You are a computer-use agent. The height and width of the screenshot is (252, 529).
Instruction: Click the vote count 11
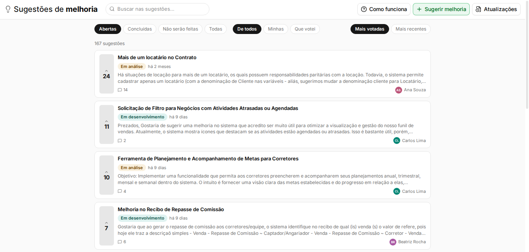107,127
